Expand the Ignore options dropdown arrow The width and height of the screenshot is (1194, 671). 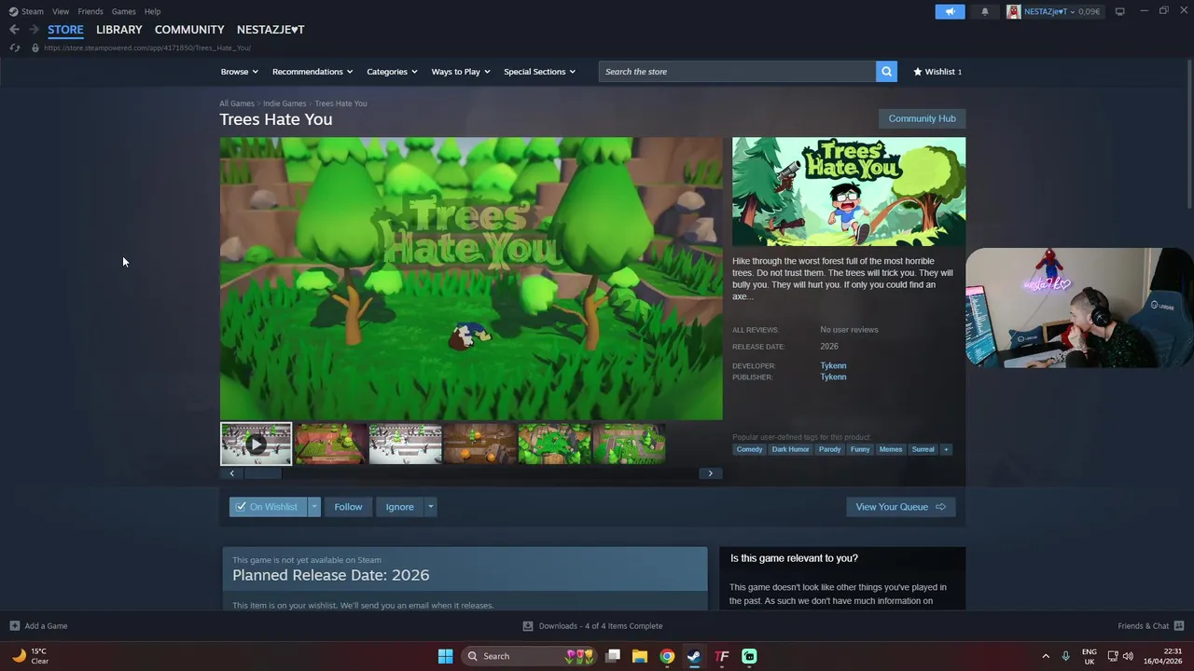click(x=430, y=507)
